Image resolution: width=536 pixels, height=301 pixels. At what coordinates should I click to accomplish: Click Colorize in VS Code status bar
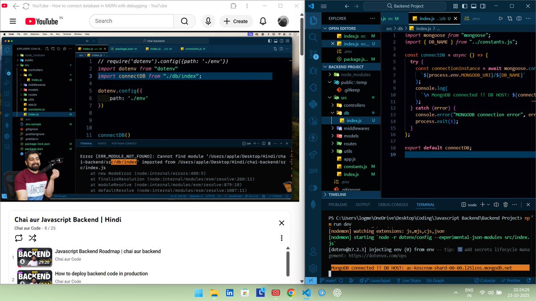pos(484,280)
